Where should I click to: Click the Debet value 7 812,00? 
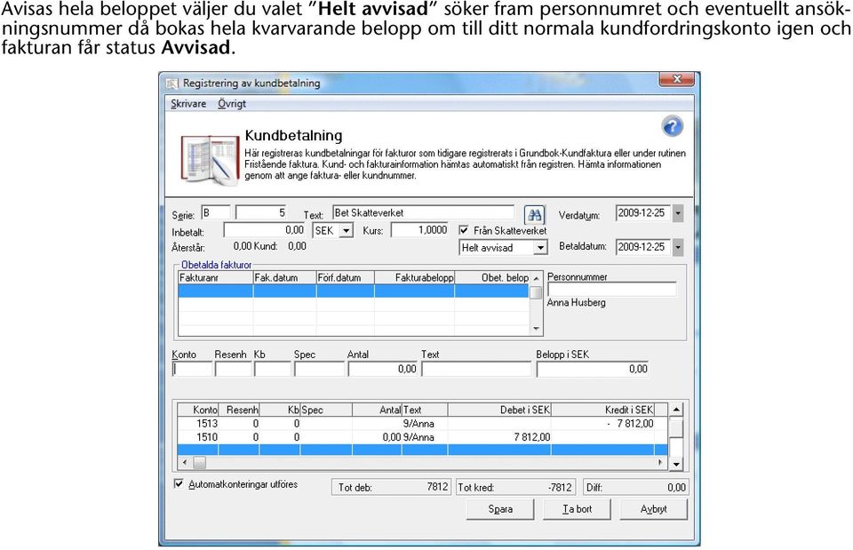point(531,437)
